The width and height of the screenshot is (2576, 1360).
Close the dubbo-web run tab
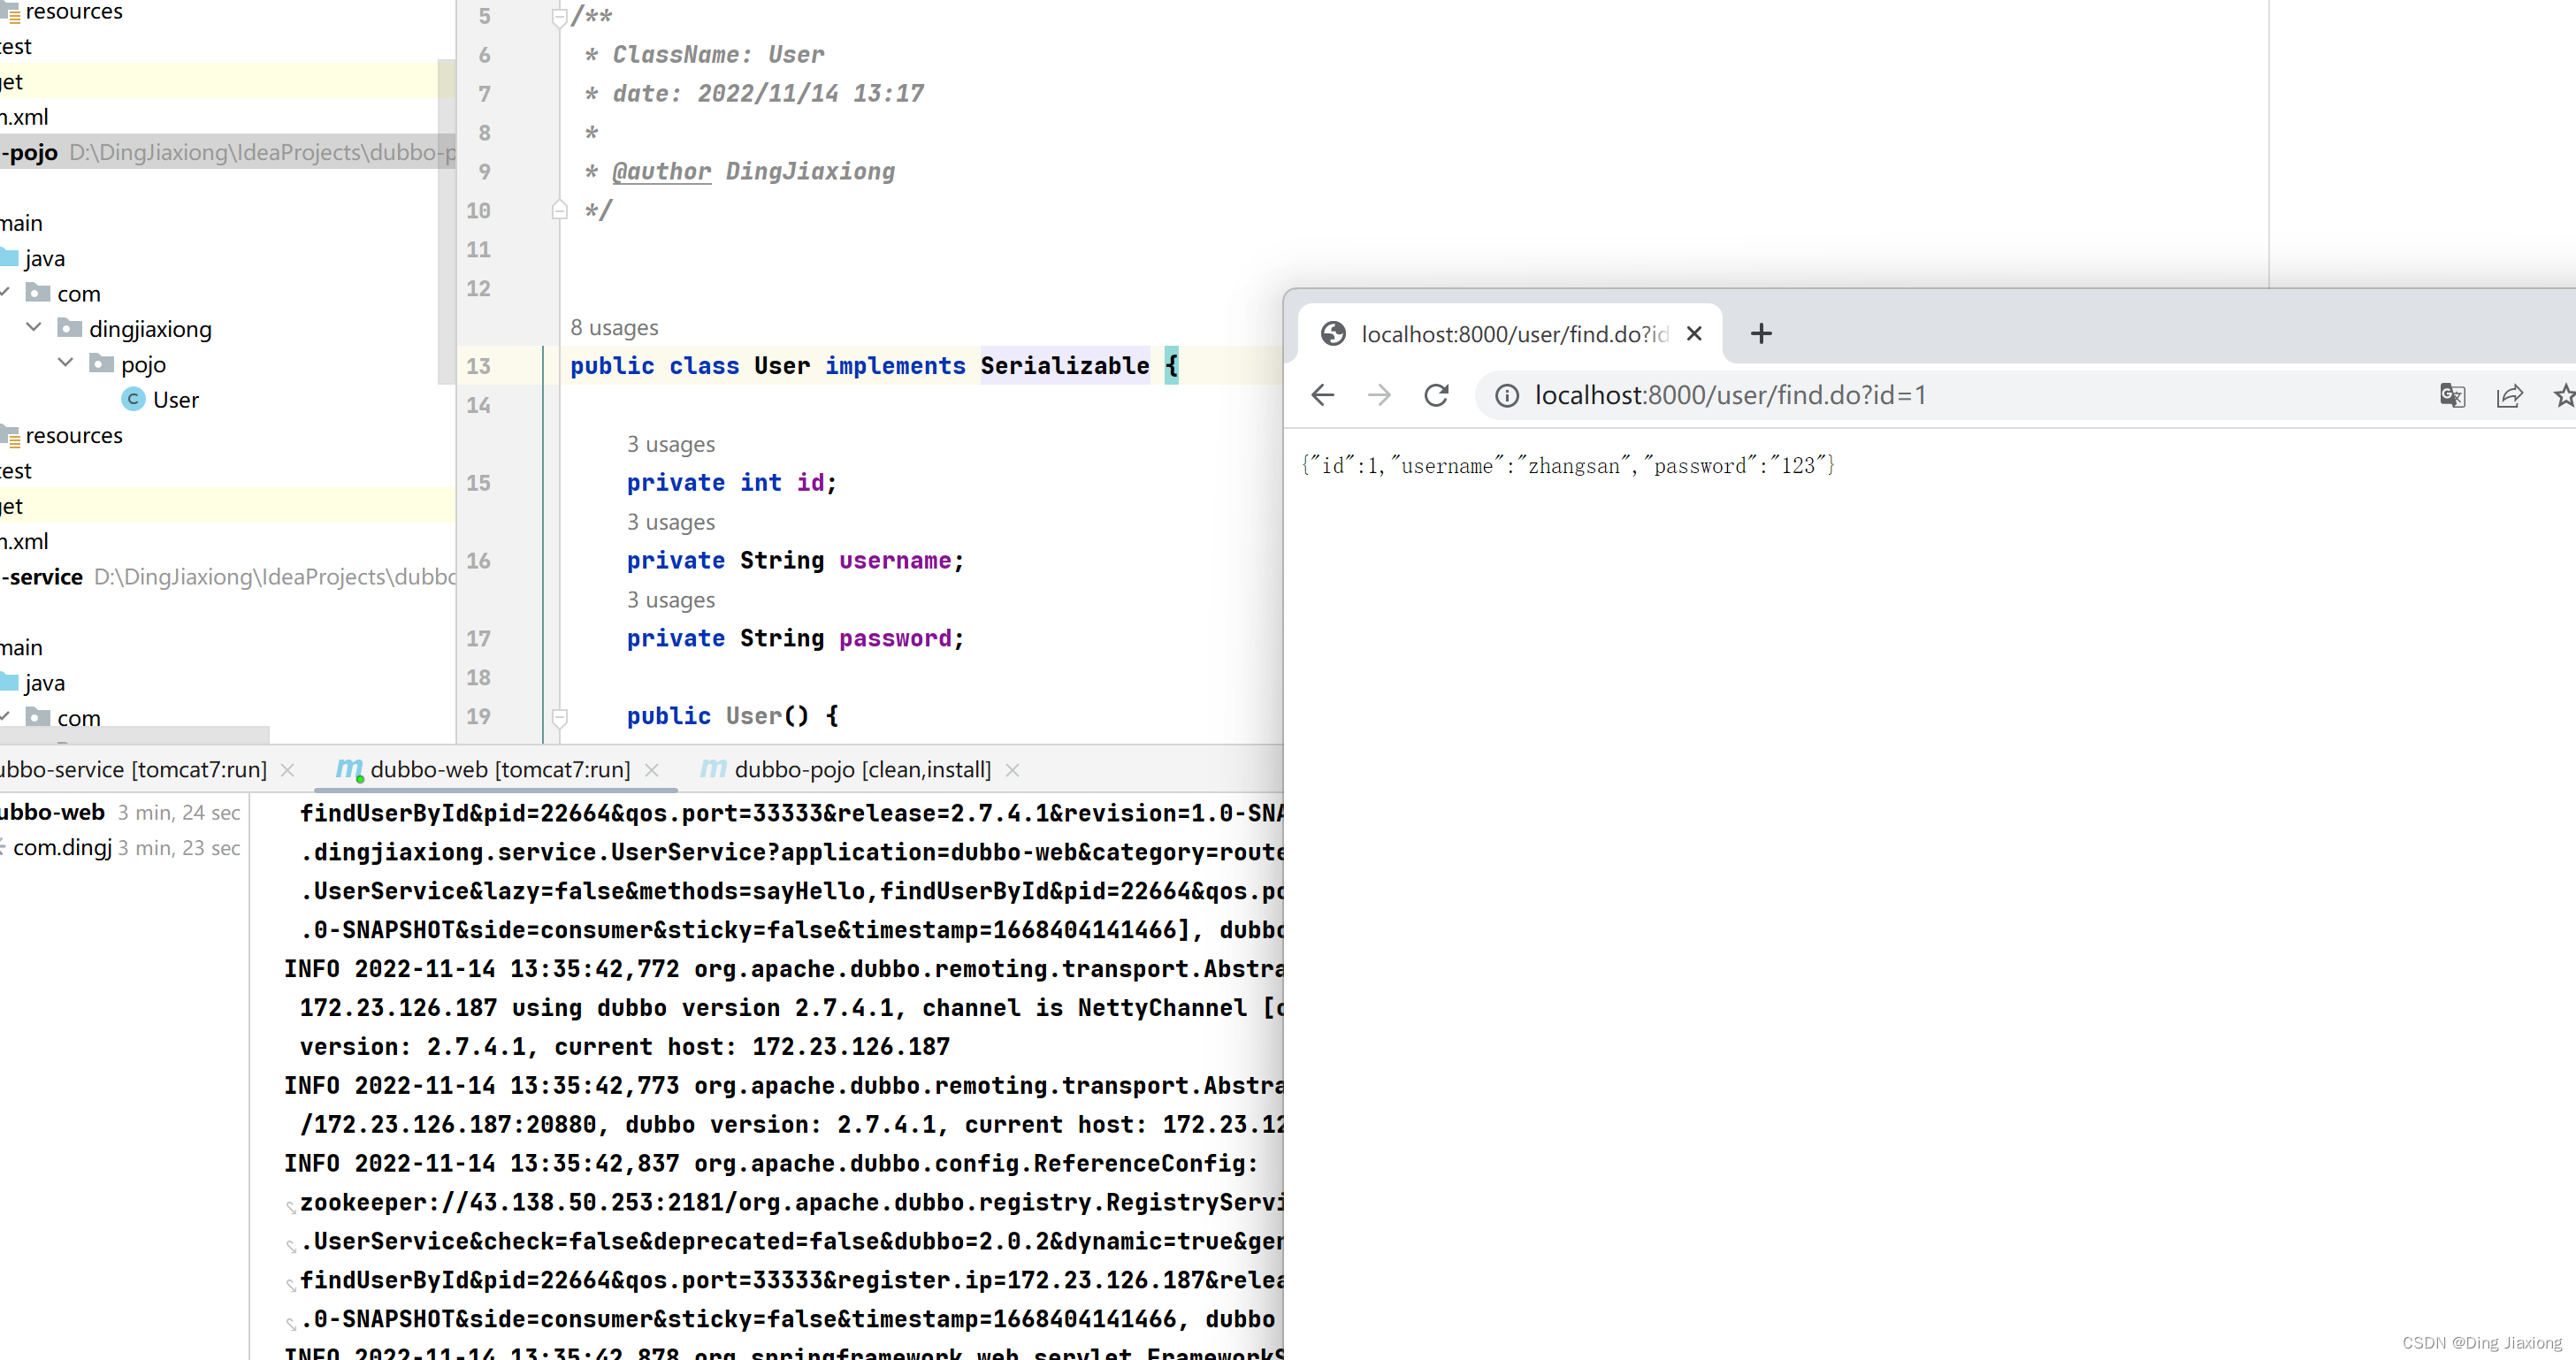point(652,770)
